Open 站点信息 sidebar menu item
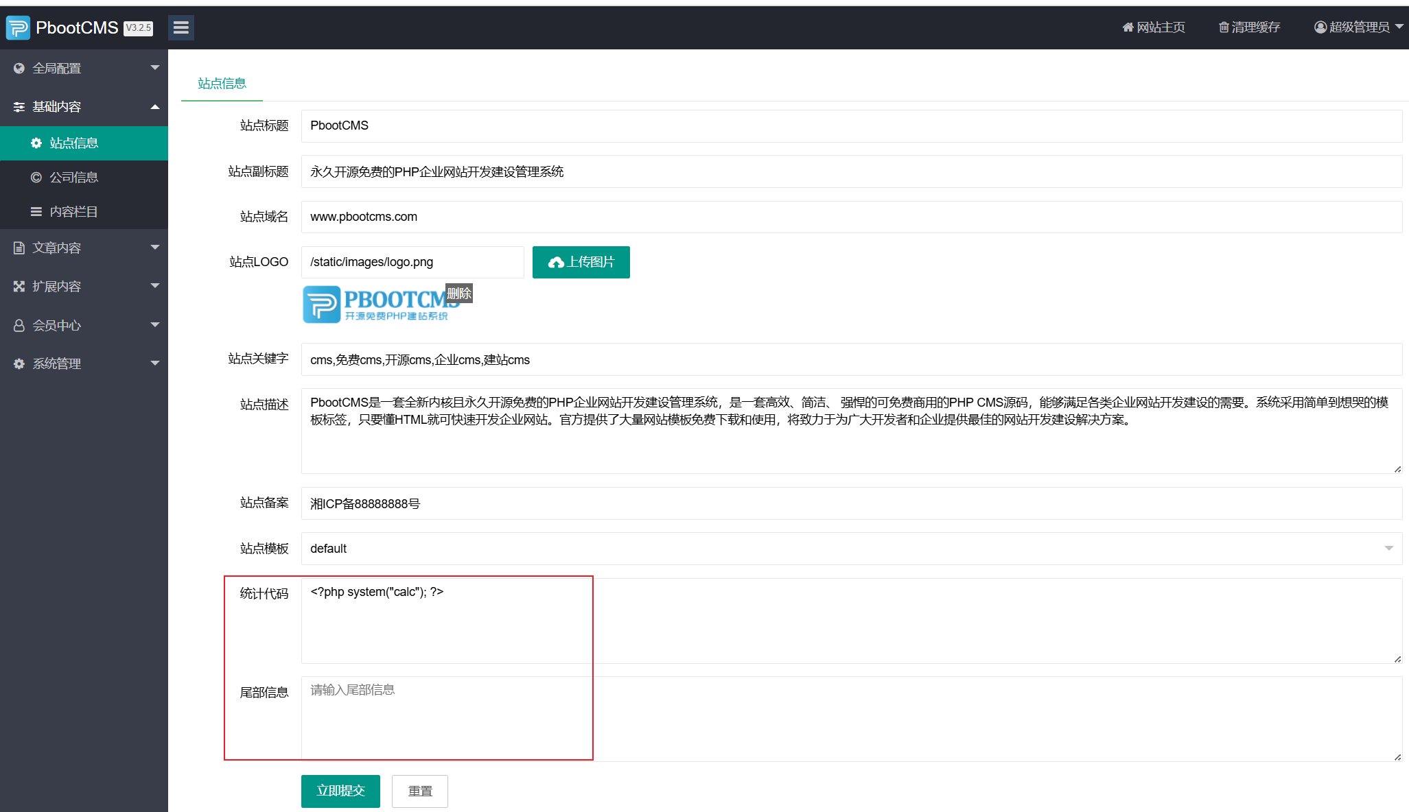The height and width of the screenshot is (812, 1409). tap(84, 143)
